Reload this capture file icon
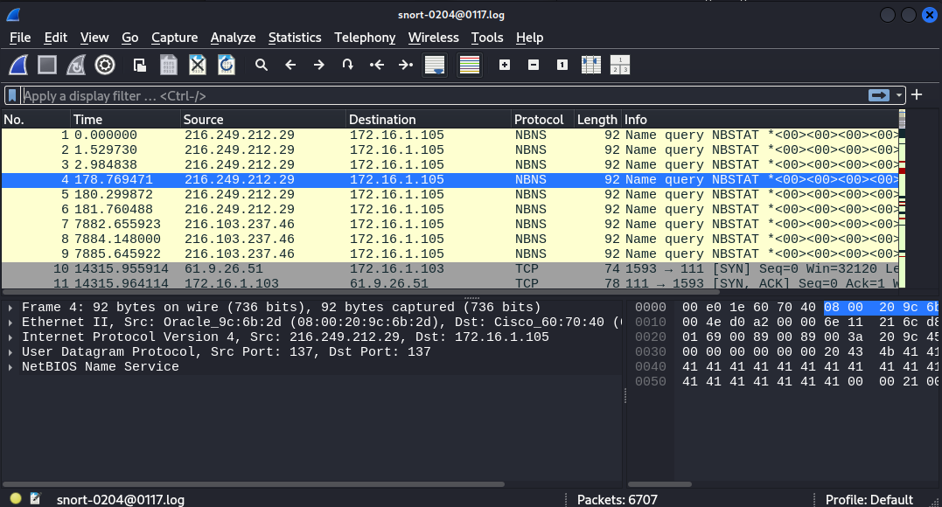Screen dimensions: 942x507 point(227,65)
